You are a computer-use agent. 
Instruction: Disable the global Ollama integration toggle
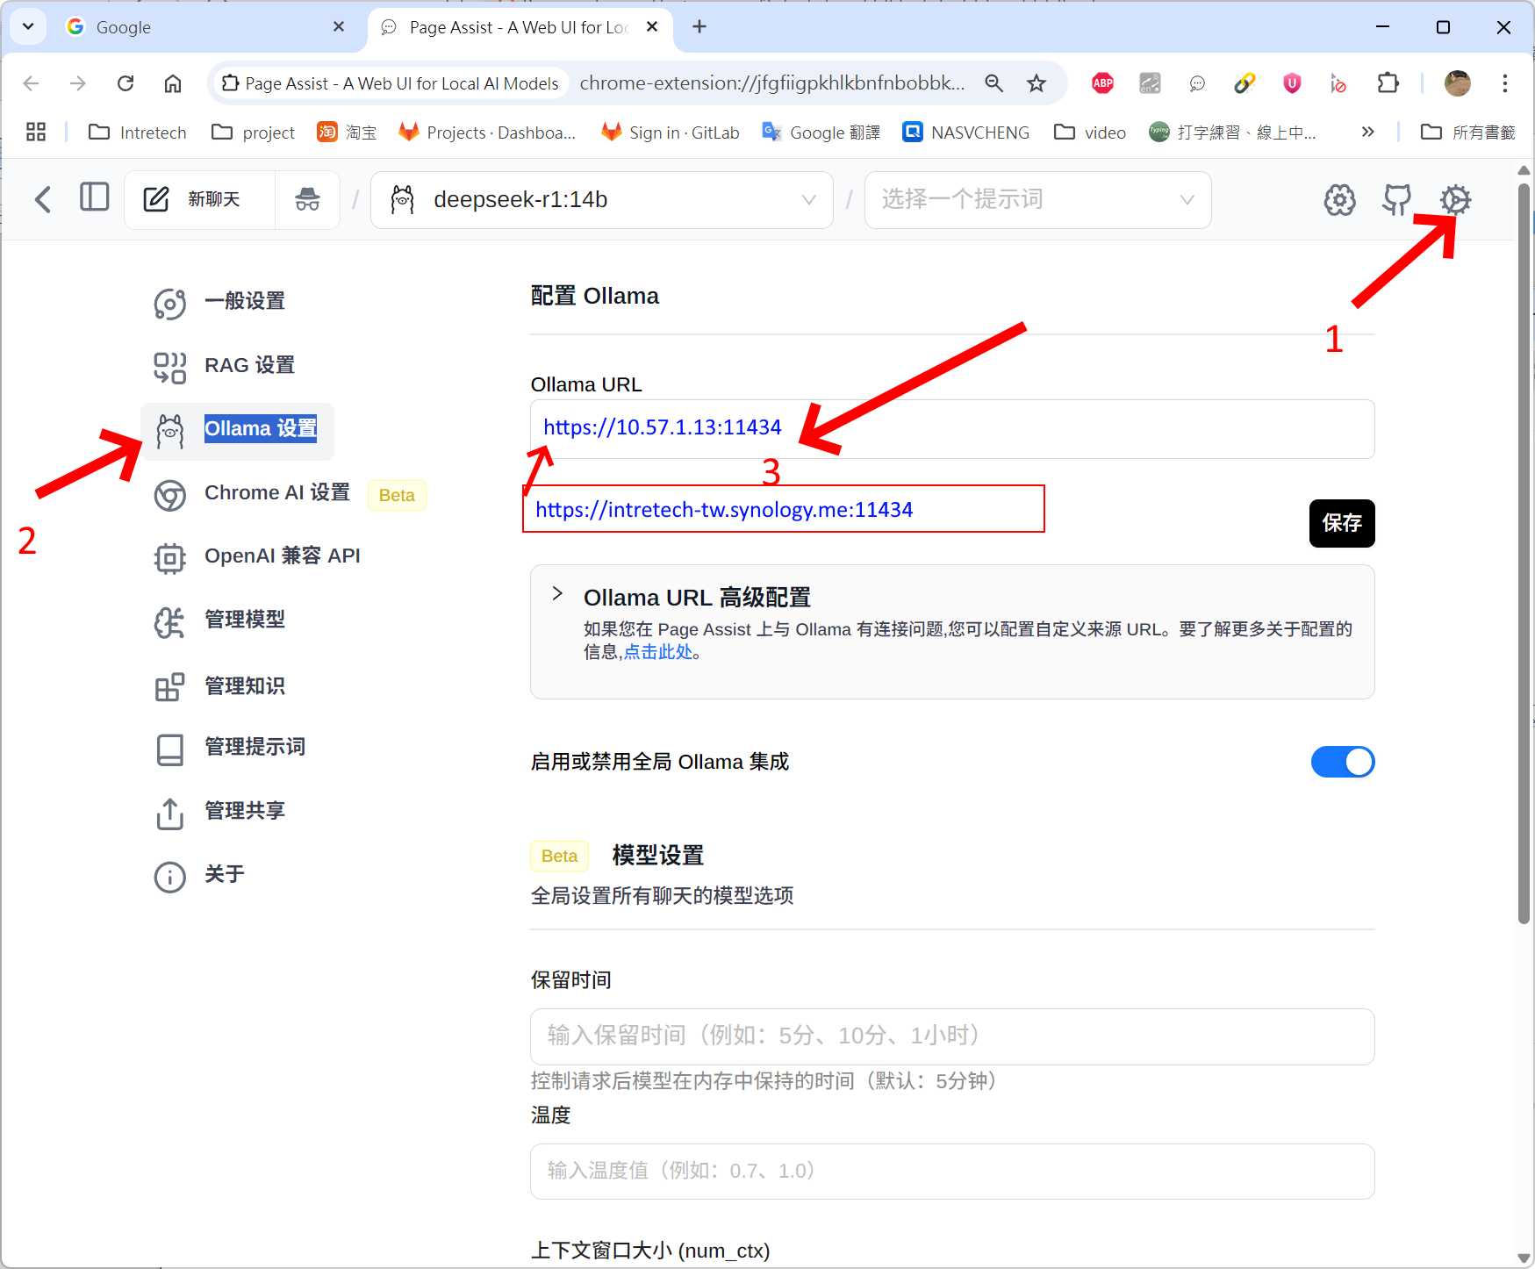click(x=1342, y=762)
